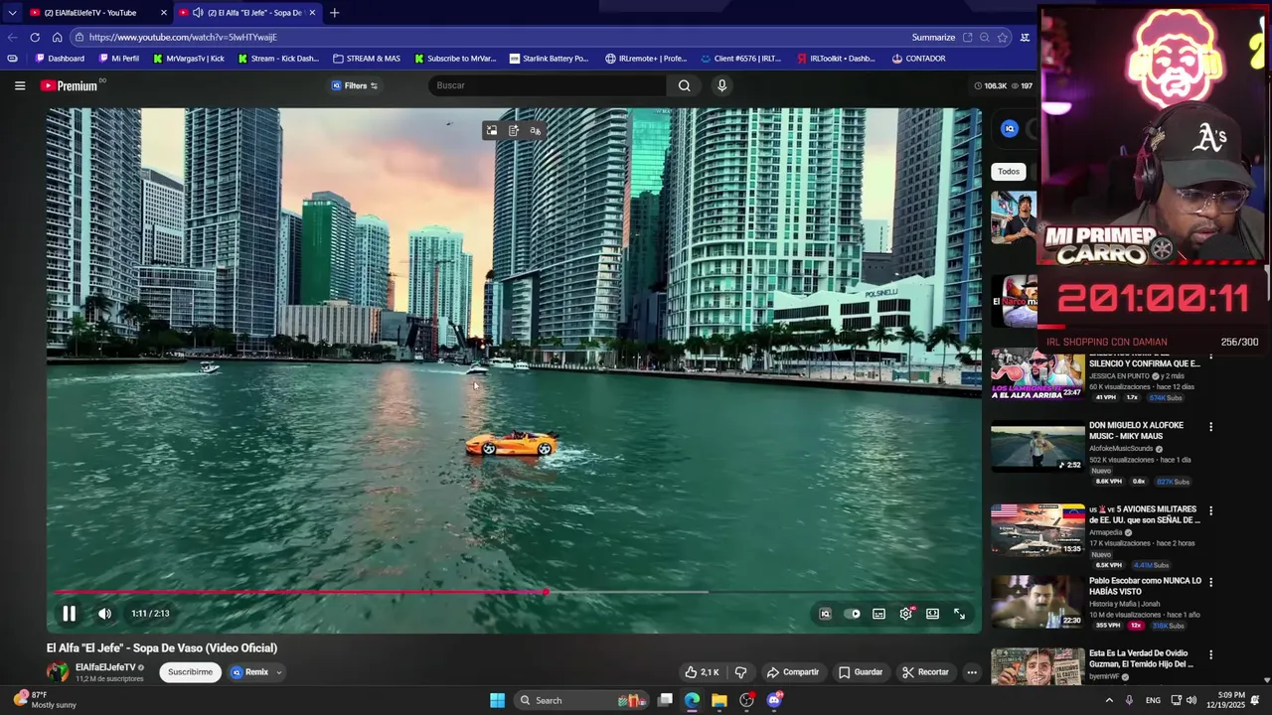Click the vidIQ icon in player controls

pos(825,614)
